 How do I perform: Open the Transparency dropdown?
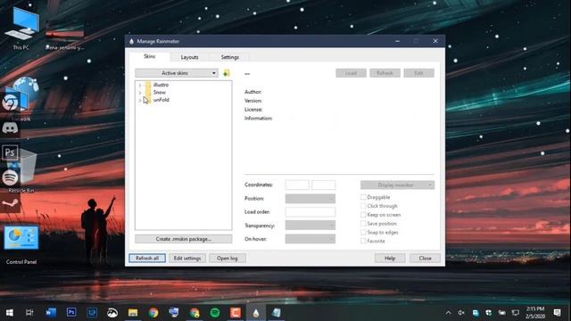pos(310,226)
